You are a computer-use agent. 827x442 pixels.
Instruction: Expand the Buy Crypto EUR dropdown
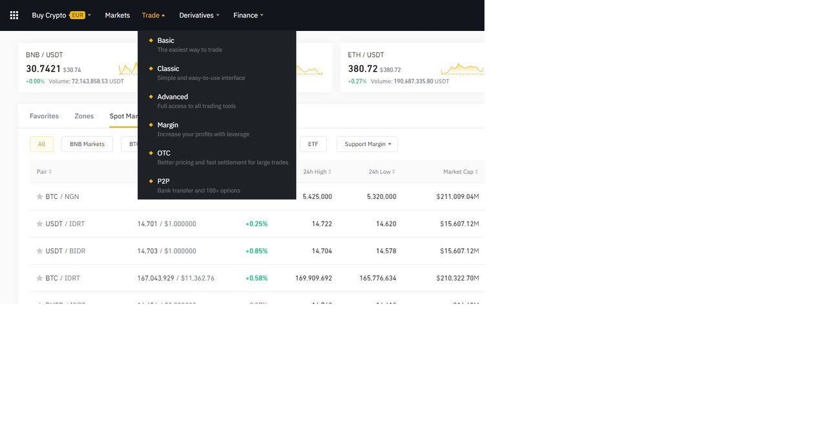coord(61,15)
